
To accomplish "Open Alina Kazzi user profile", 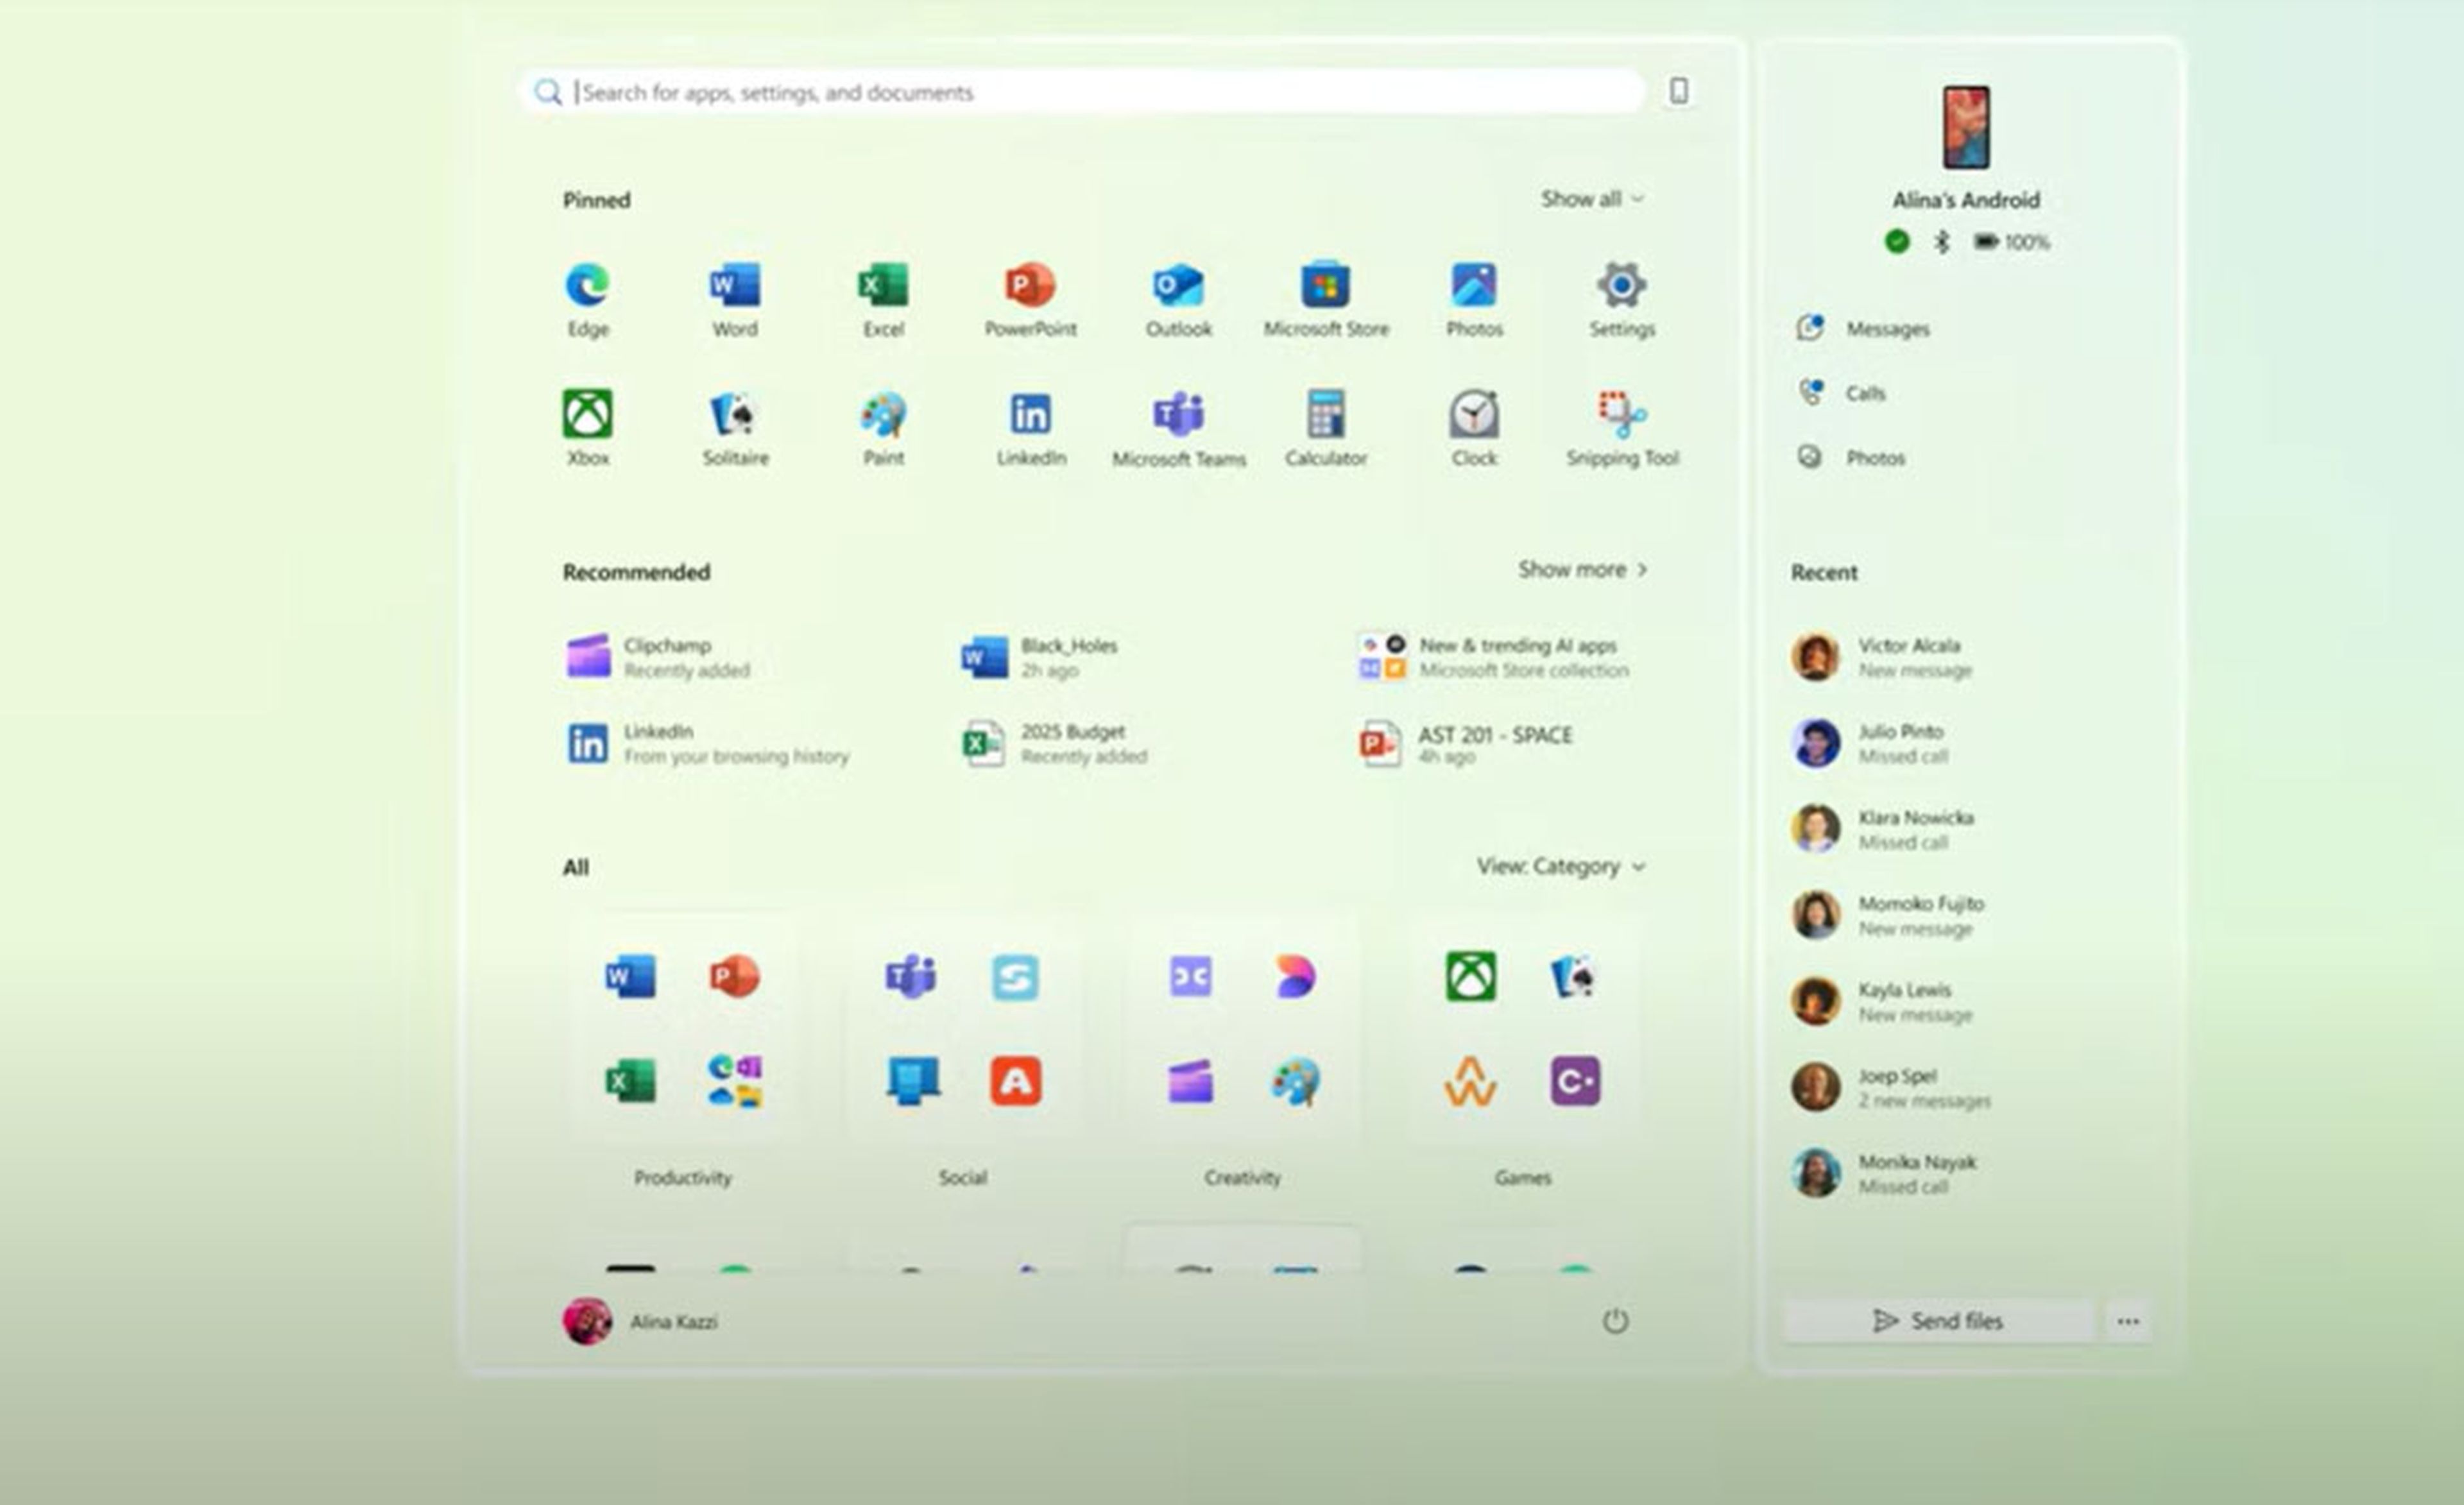I will (640, 1321).
